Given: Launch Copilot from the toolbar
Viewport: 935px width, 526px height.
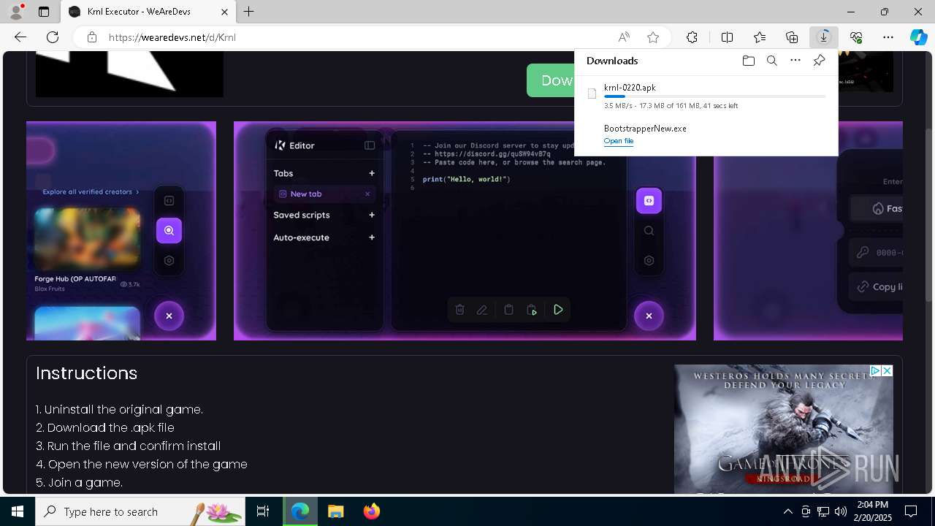Looking at the screenshot, I should pyautogui.click(x=918, y=37).
